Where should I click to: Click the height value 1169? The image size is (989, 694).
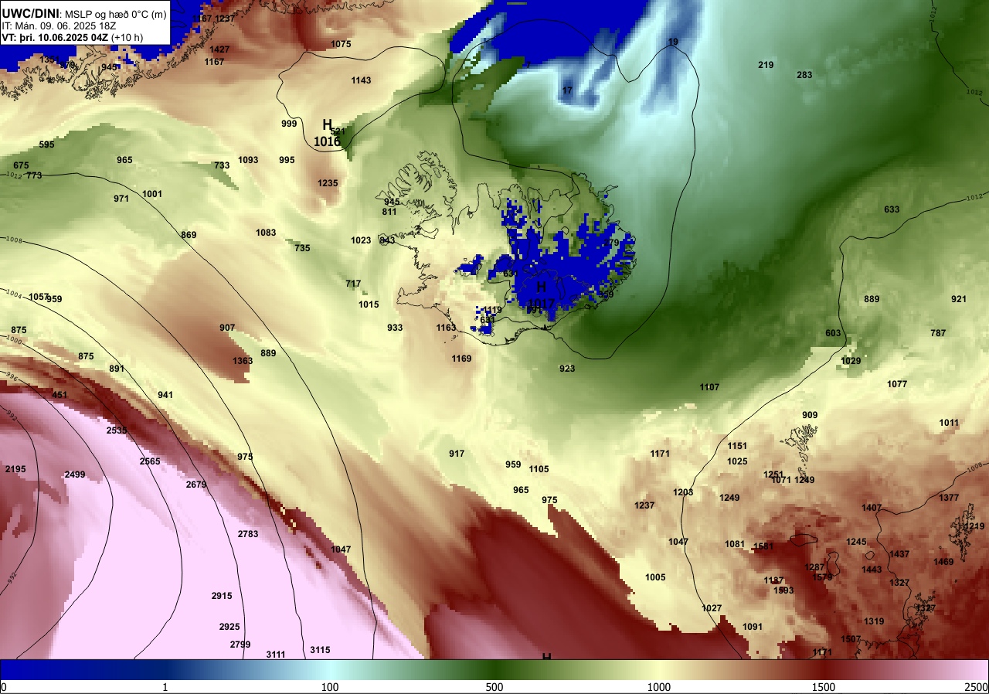pyautogui.click(x=461, y=359)
